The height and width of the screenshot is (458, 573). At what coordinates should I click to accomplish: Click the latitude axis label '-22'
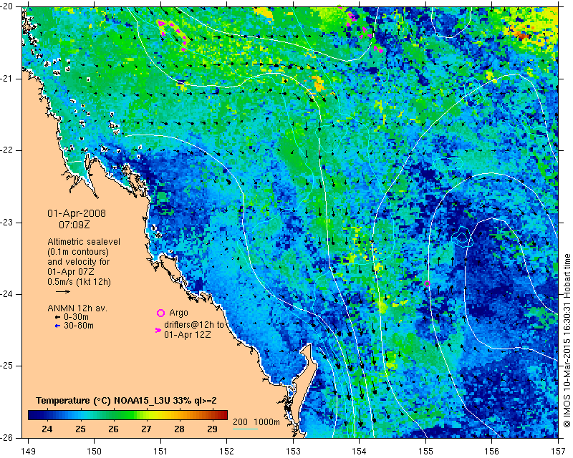point(6,150)
